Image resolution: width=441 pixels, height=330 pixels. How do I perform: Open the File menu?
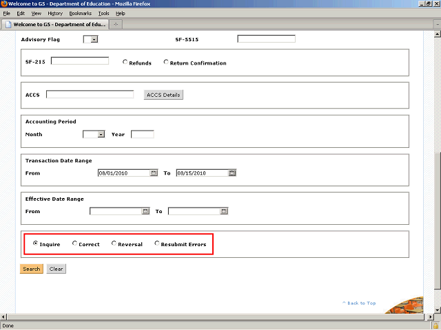point(6,14)
